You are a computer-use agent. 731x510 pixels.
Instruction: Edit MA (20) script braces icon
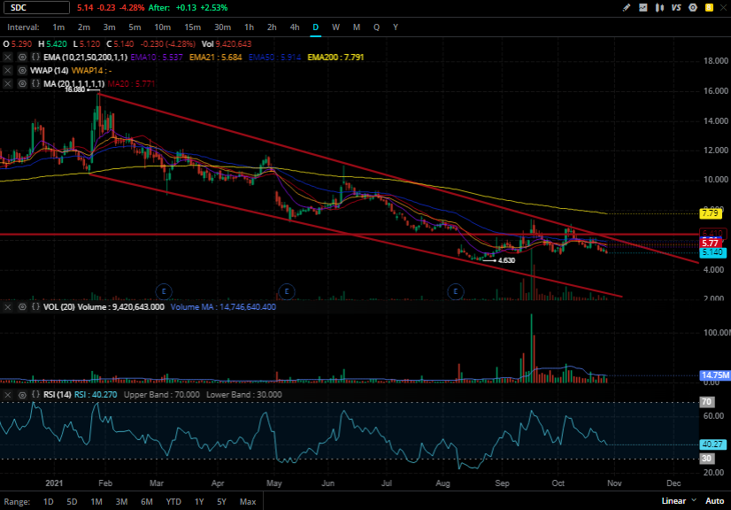(35, 83)
